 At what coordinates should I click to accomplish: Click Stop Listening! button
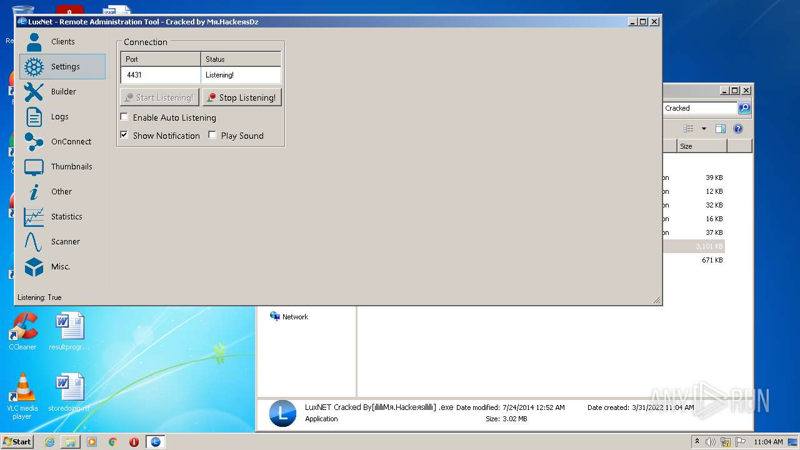(x=242, y=97)
